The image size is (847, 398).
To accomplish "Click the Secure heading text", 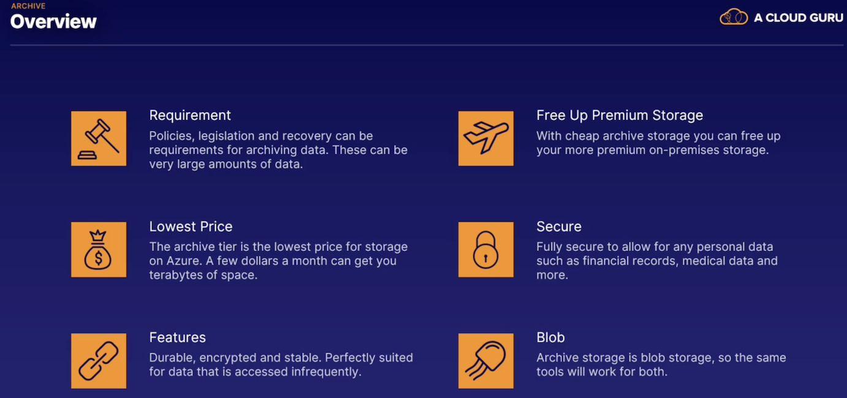I will [559, 227].
